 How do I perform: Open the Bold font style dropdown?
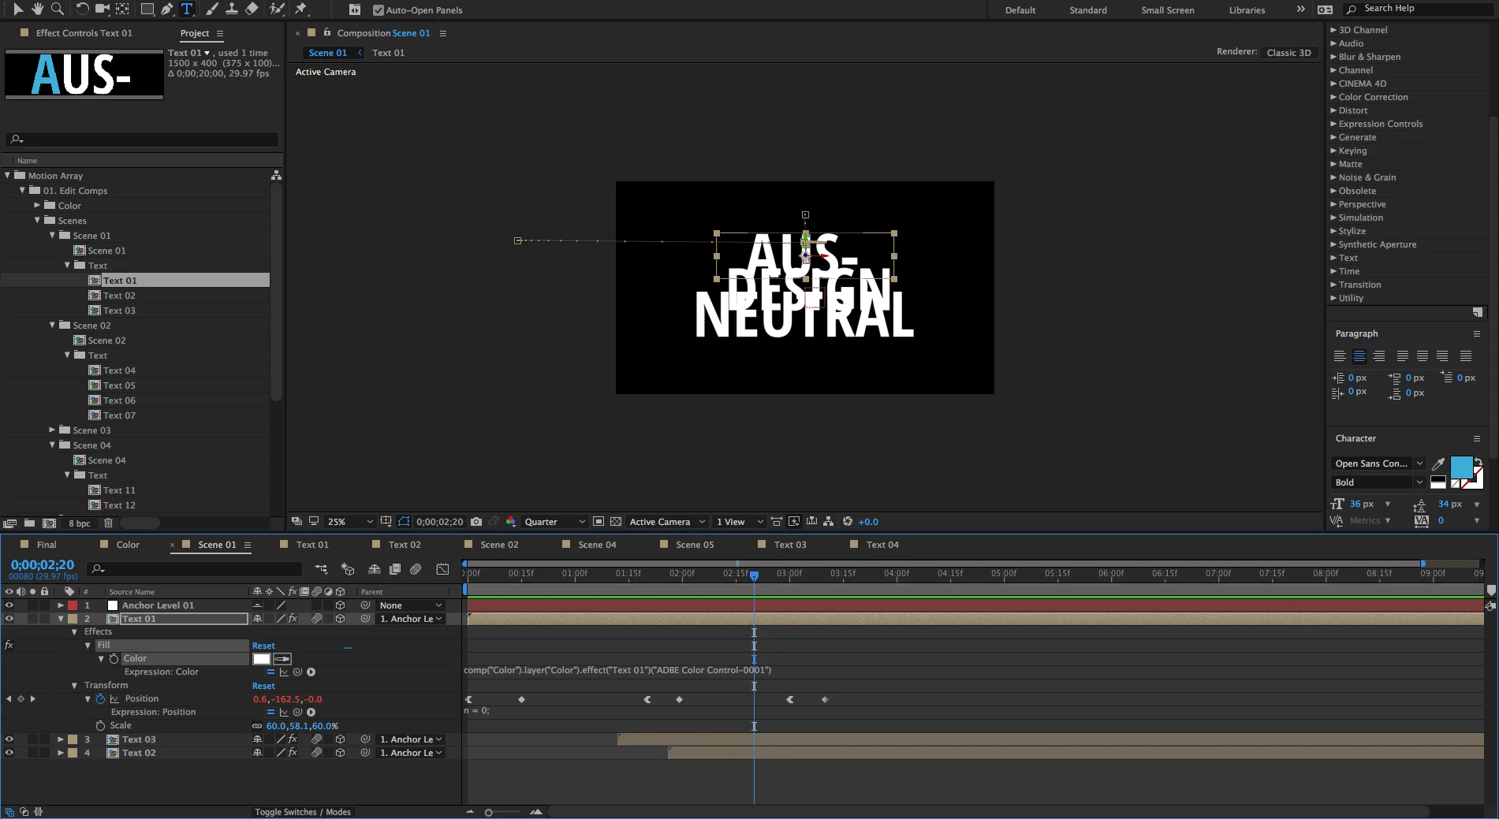tap(1378, 482)
